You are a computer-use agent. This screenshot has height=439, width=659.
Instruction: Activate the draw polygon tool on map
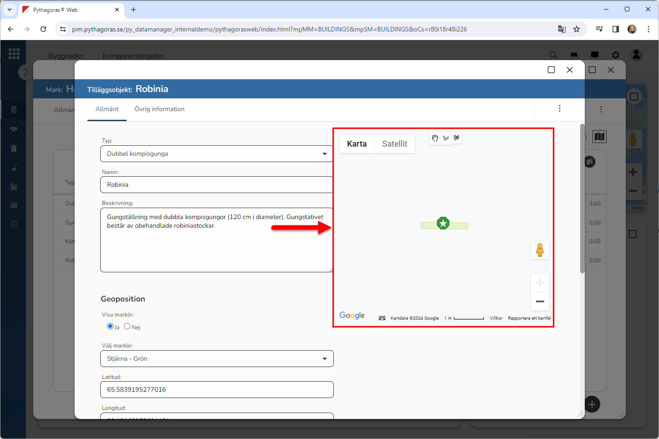click(446, 138)
